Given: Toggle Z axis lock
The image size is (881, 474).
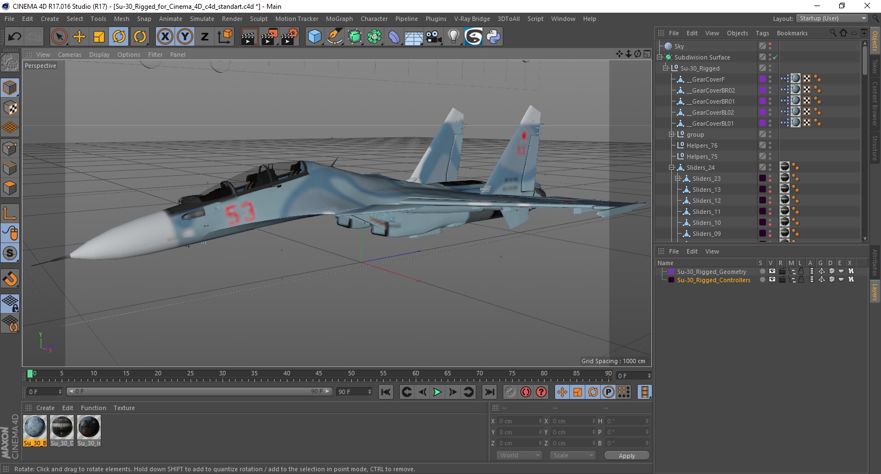Looking at the screenshot, I should [205, 37].
